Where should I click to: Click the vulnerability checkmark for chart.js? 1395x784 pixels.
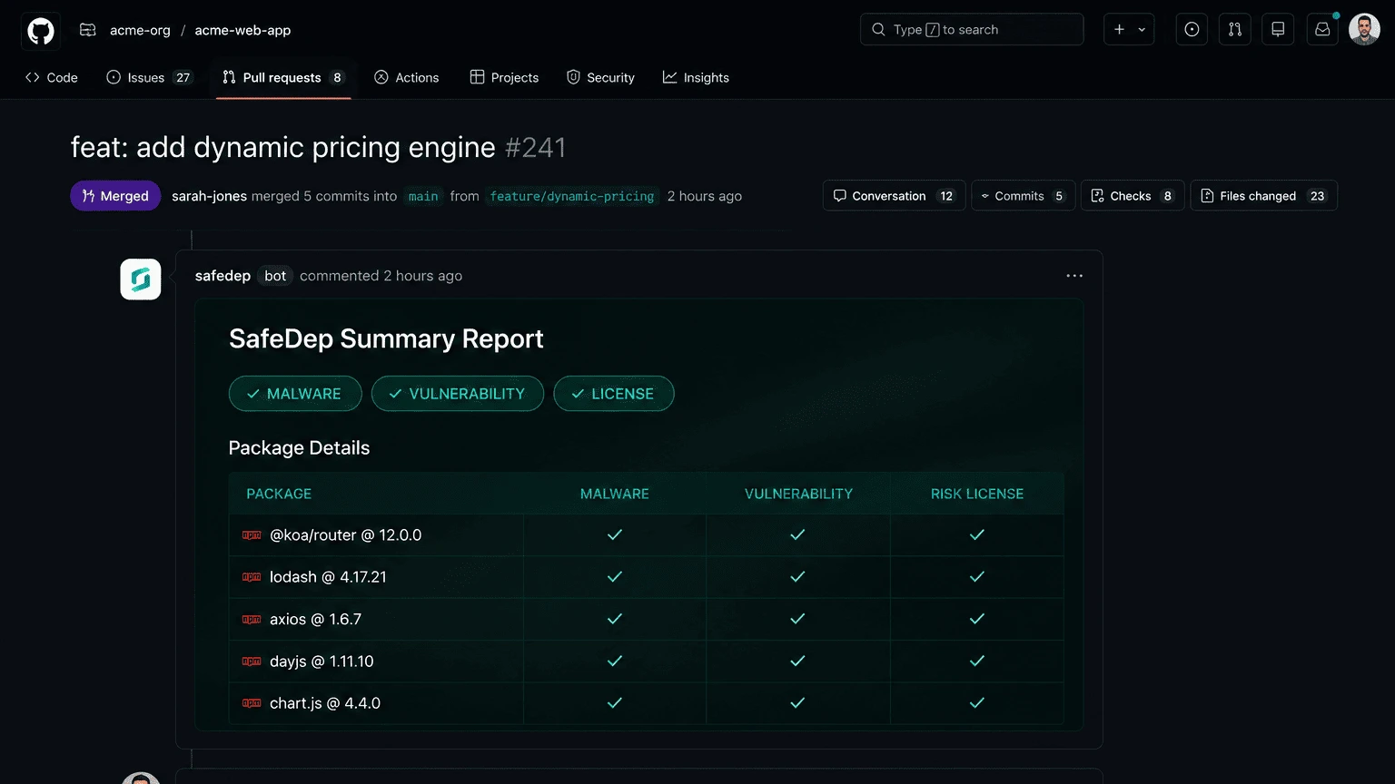pyautogui.click(x=797, y=703)
